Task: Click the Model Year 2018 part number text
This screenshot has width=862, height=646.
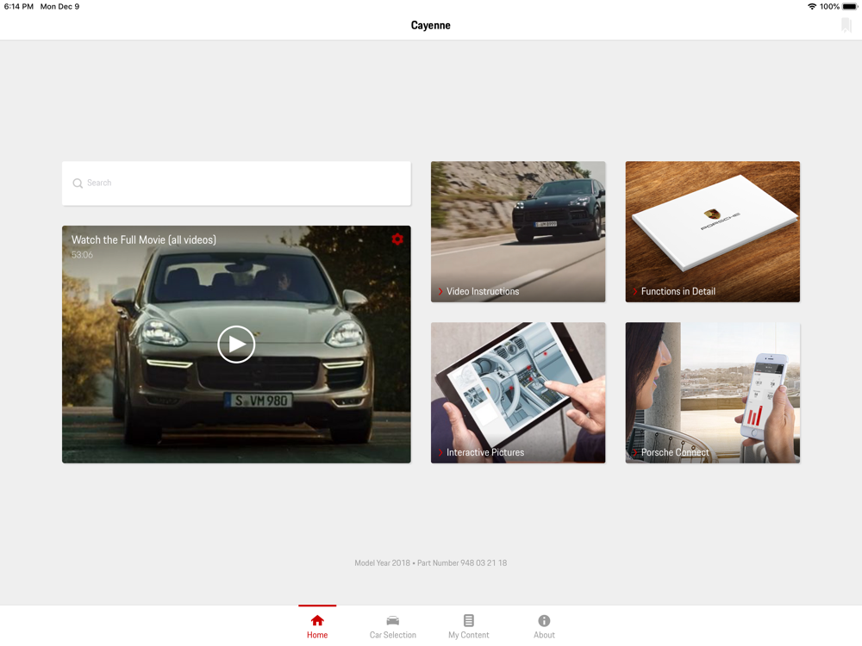Action: pyautogui.click(x=430, y=562)
